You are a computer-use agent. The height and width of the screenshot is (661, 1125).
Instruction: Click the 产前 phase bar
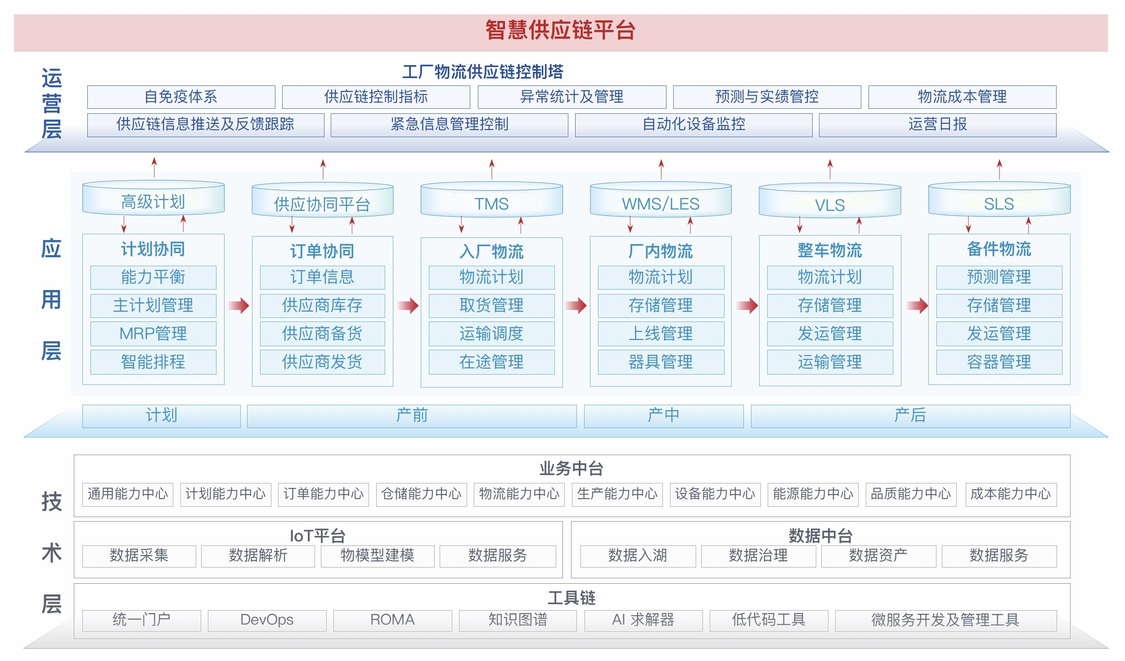412,415
